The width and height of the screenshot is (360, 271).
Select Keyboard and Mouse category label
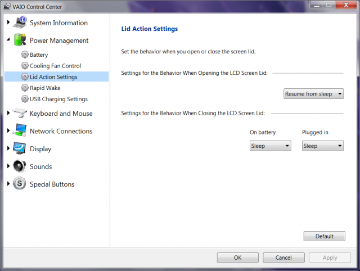(x=61, y=114)
